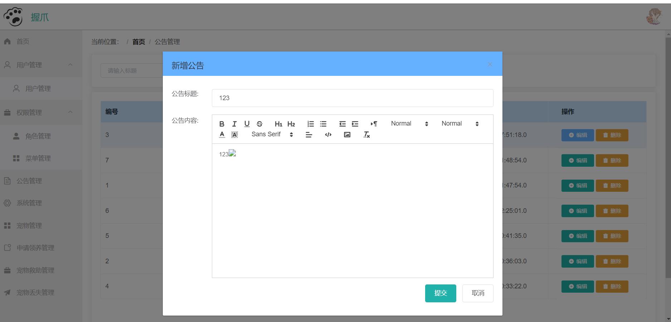
Task: Click the page vertical scrollbar
Action: 668,157
